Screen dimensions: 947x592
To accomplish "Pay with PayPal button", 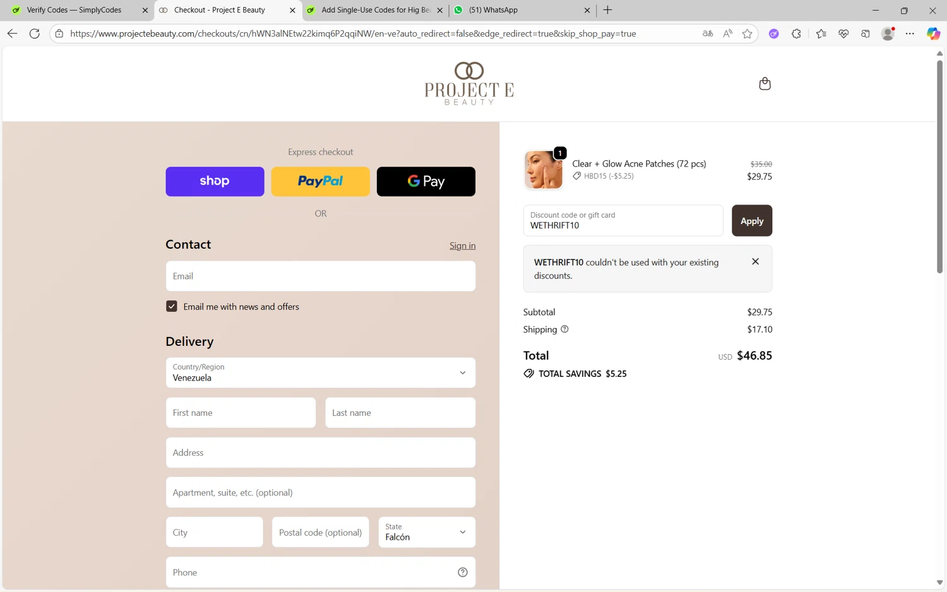I will pyautogui.click(x=320, y=181).
